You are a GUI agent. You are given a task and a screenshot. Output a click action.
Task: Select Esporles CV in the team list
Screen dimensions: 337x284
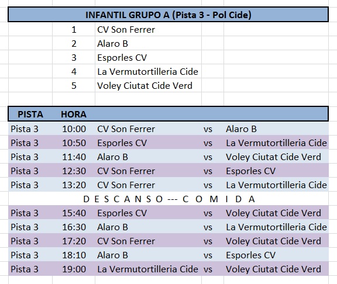click(122, 58)
